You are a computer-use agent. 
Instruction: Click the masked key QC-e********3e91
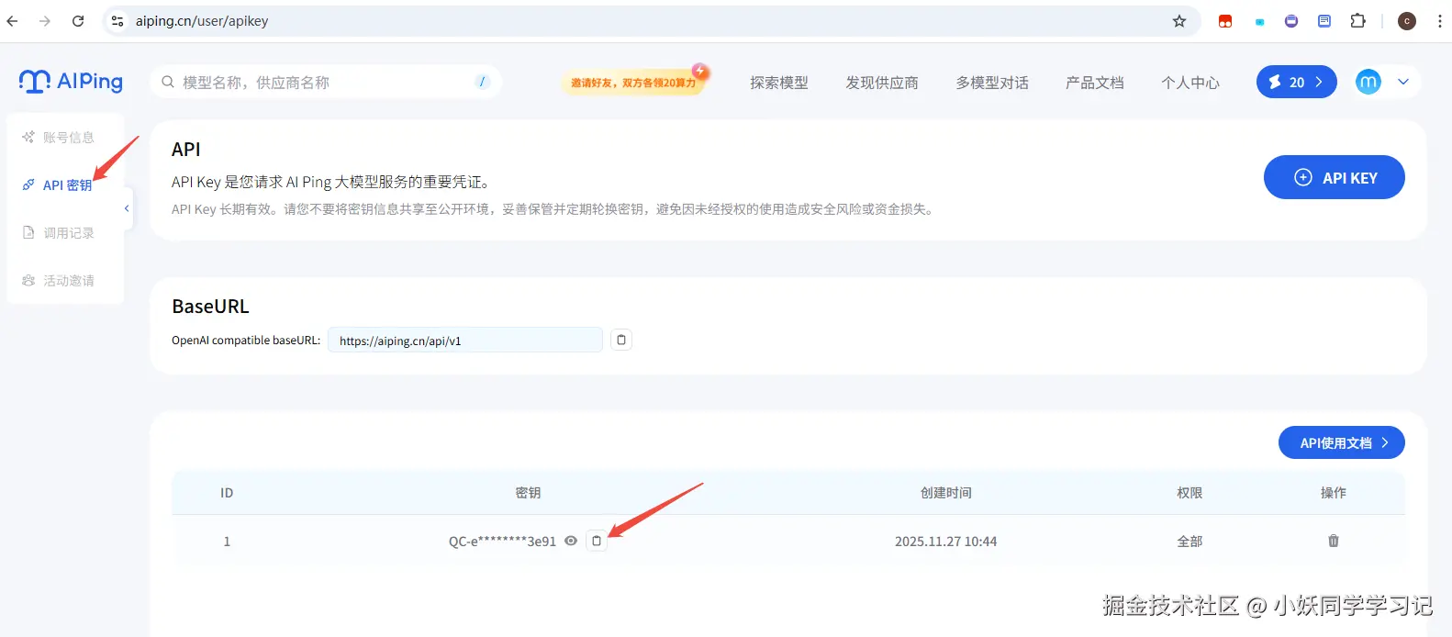[x=502, y=542]
